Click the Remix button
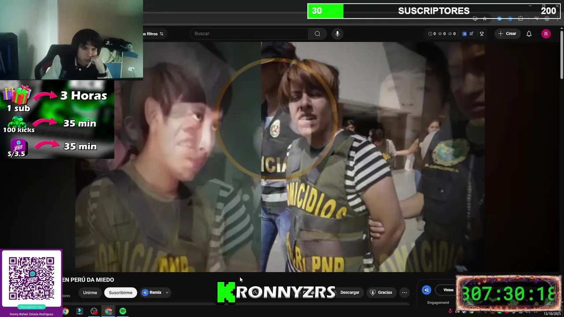This screenshot has height=317, width=564. point(152,292)
